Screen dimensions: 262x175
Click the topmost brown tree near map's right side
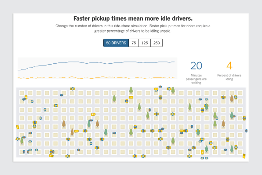232,98
